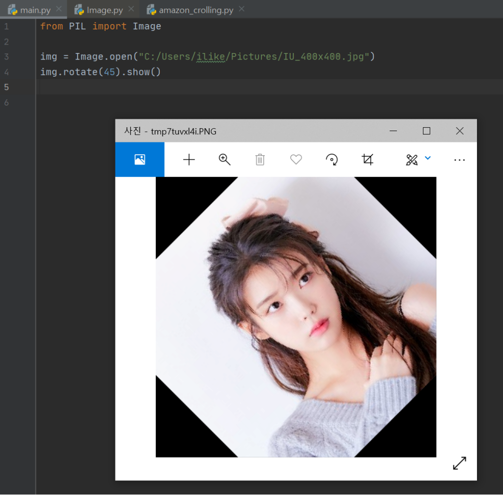The image size is (503, 495).
Task: Delete the photo with the trash icon
Action: point(260,160)
